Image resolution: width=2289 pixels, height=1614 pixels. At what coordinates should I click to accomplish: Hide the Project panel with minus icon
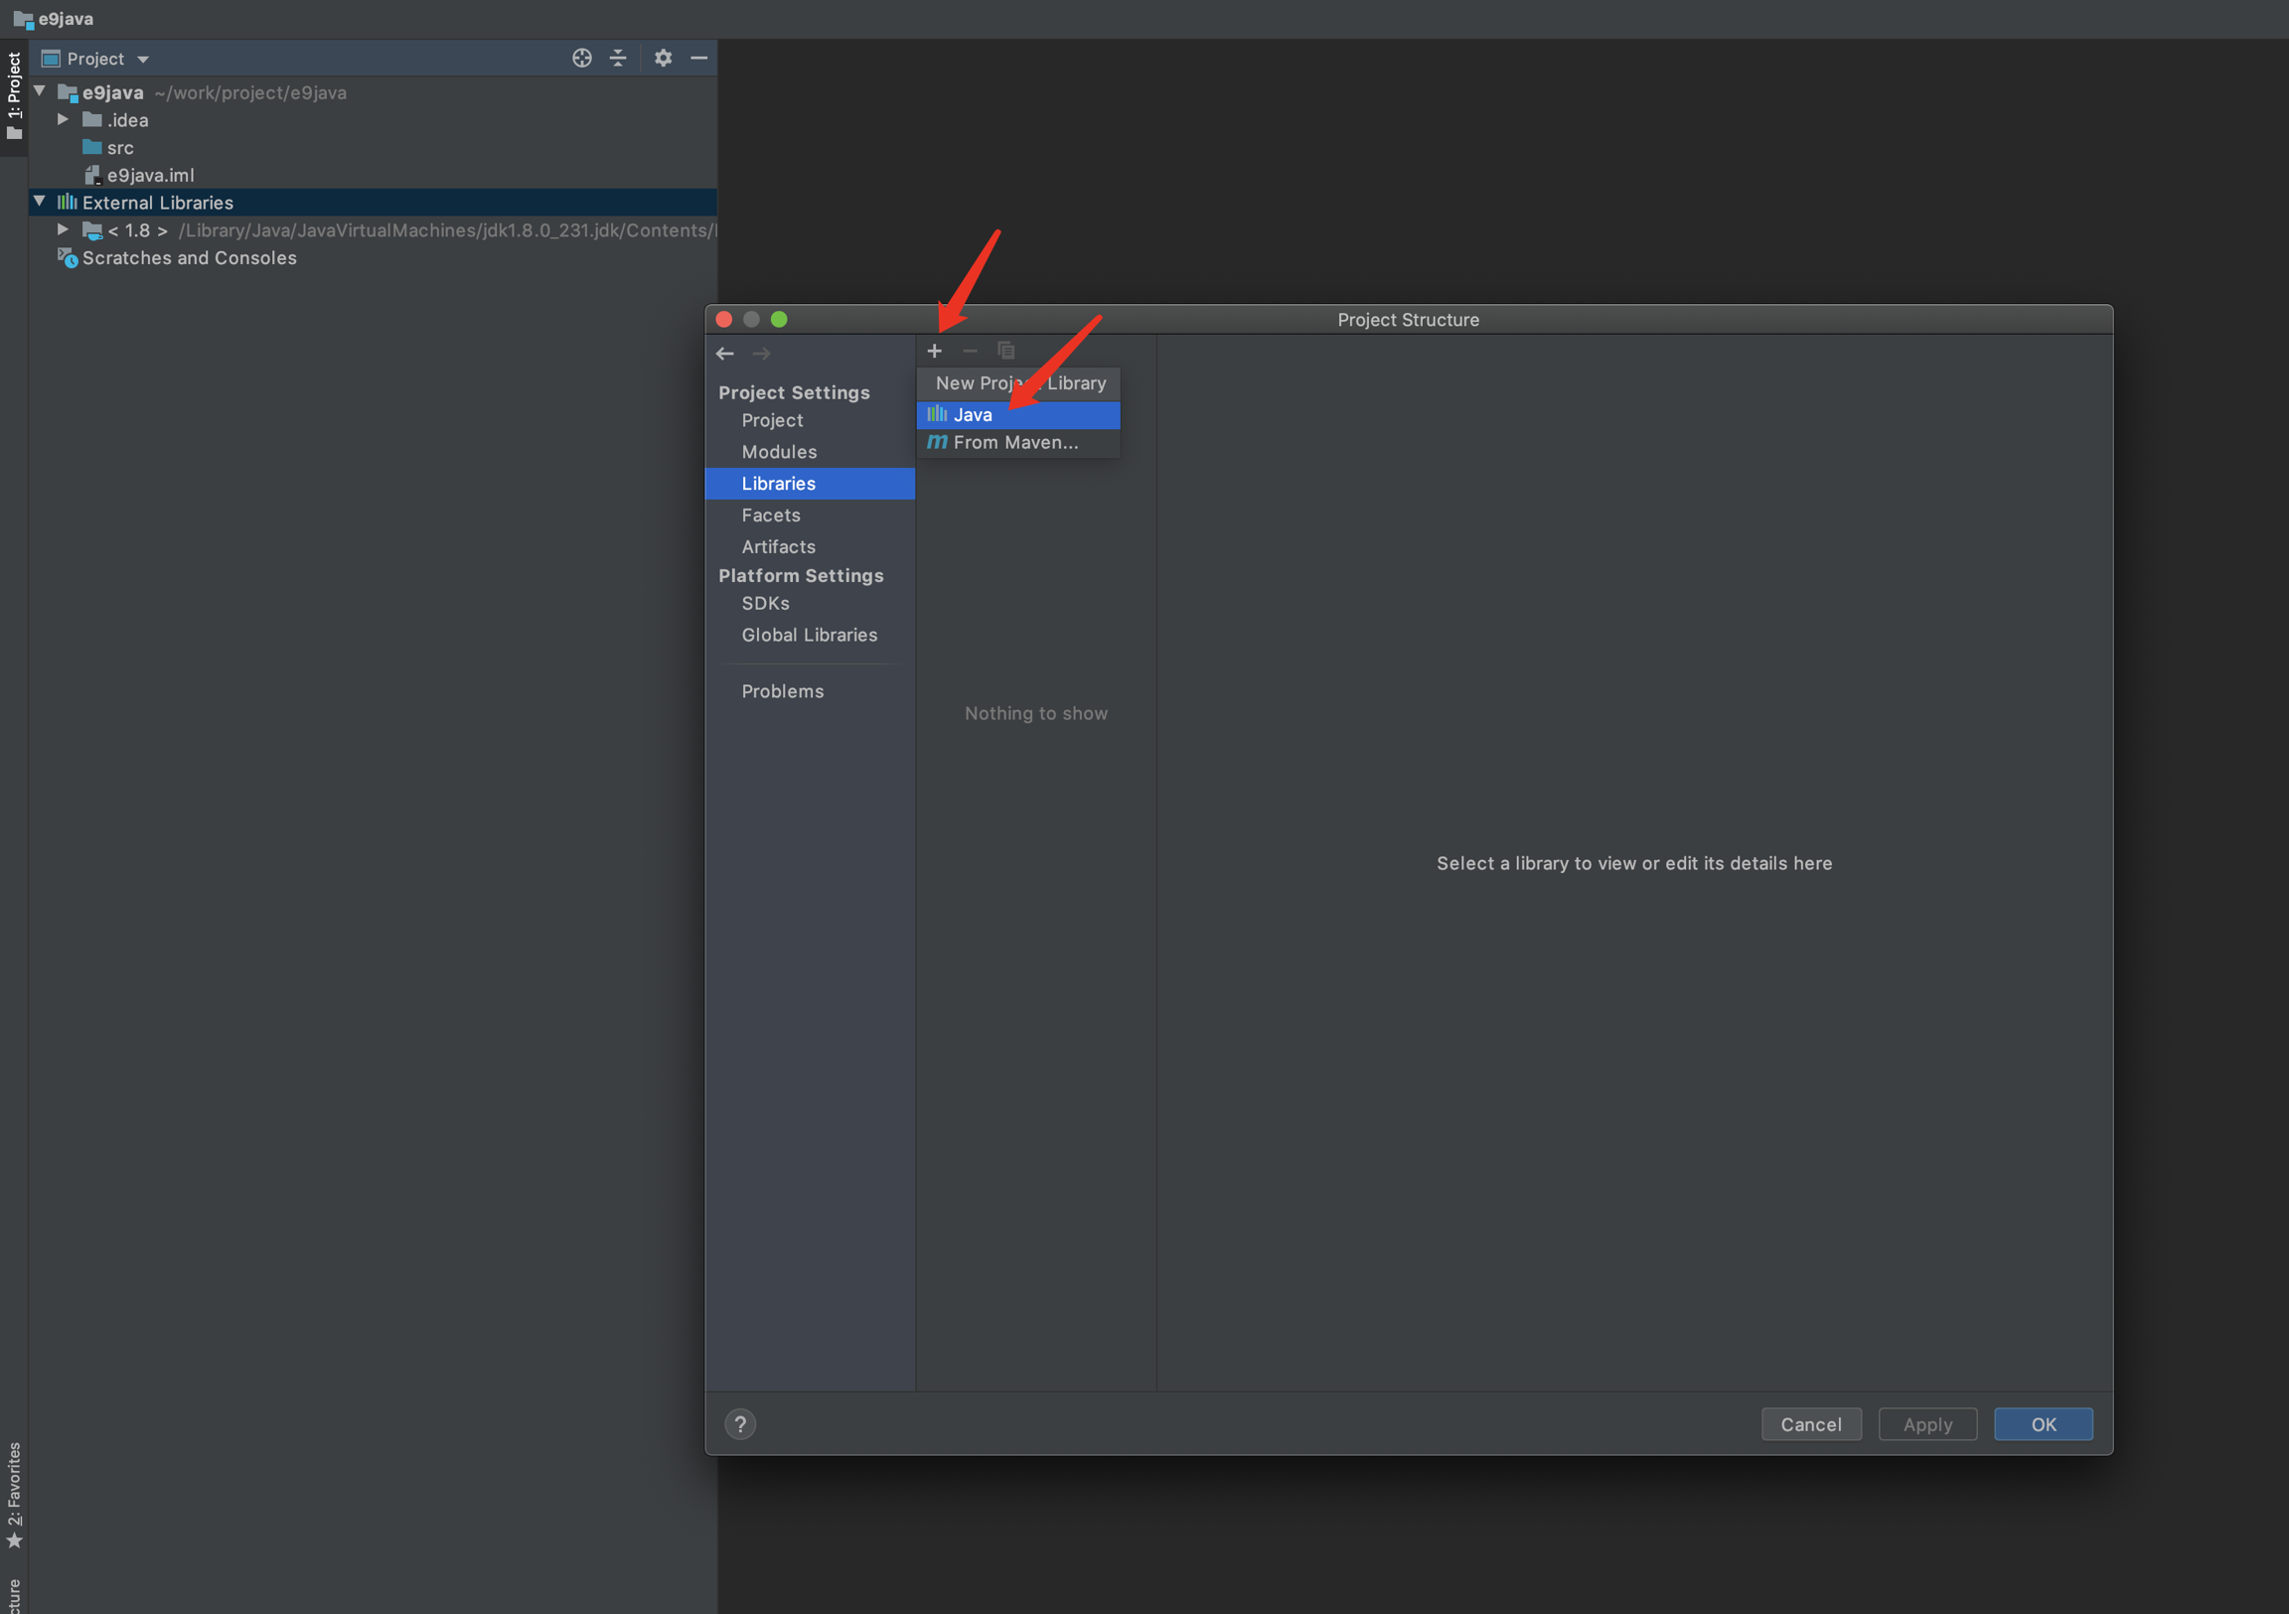tap(698, 58)
